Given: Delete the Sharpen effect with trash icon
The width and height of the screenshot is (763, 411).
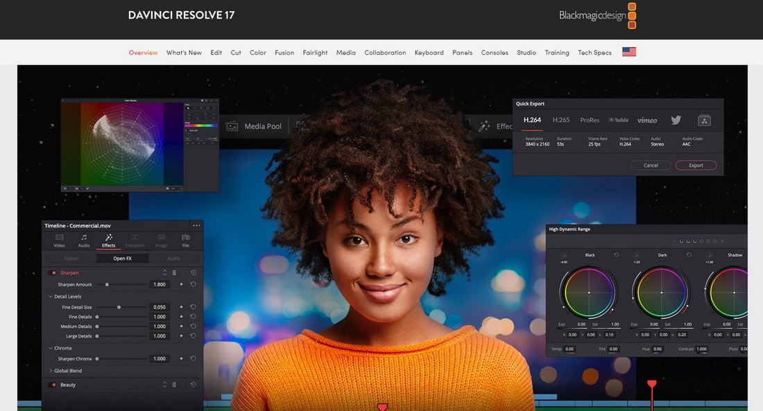Looking at the screenshot, I should pos(174,273).
